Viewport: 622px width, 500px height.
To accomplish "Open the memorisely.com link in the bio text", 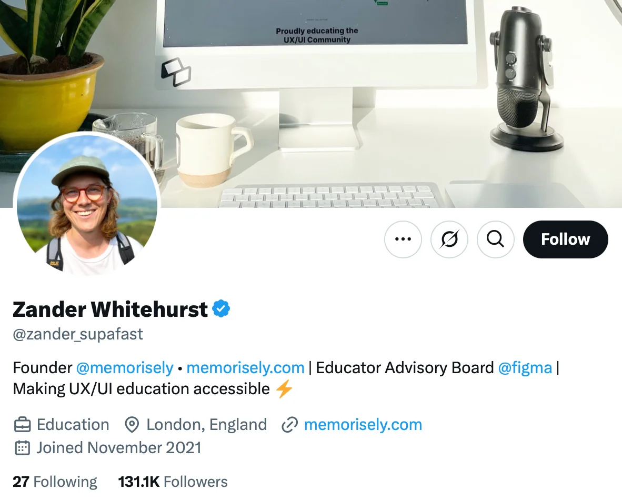I will pyautogui.click(x=245, y=368).
